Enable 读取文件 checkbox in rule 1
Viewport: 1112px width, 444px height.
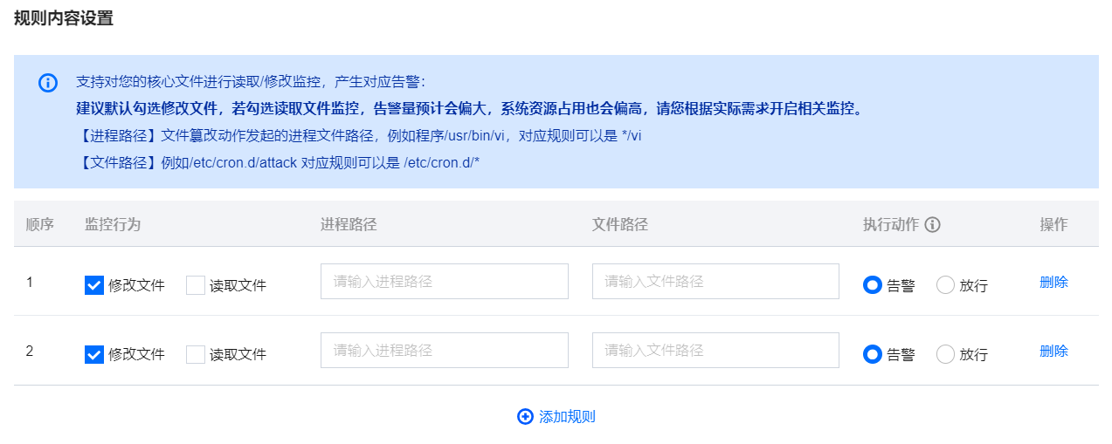coord(196,285)
